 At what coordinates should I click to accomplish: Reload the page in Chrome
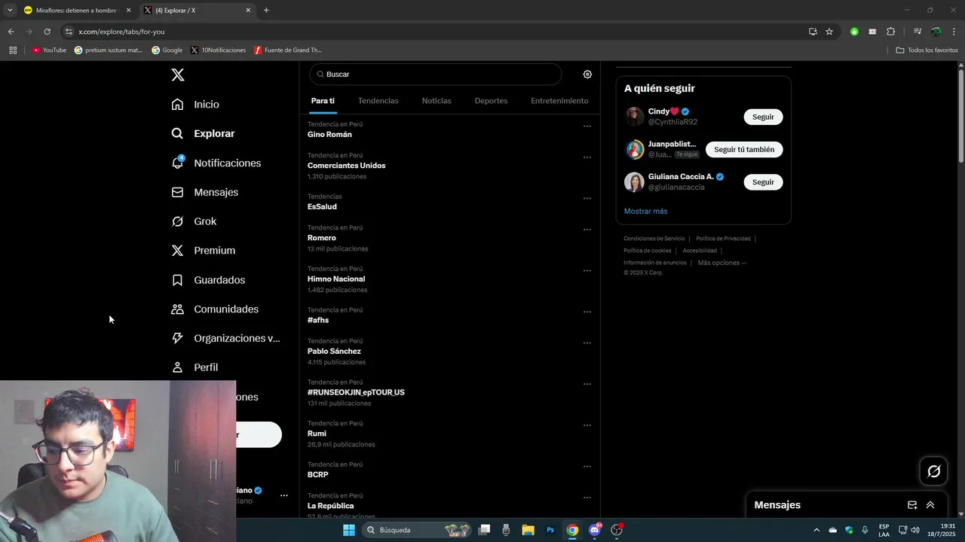(x=47, y=32)
